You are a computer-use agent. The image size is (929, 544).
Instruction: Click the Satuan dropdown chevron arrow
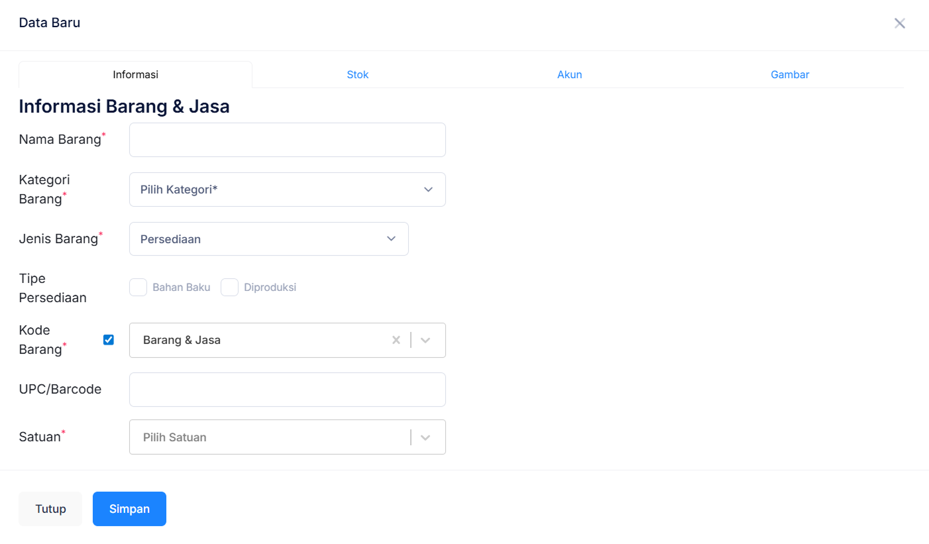point(426,437)
